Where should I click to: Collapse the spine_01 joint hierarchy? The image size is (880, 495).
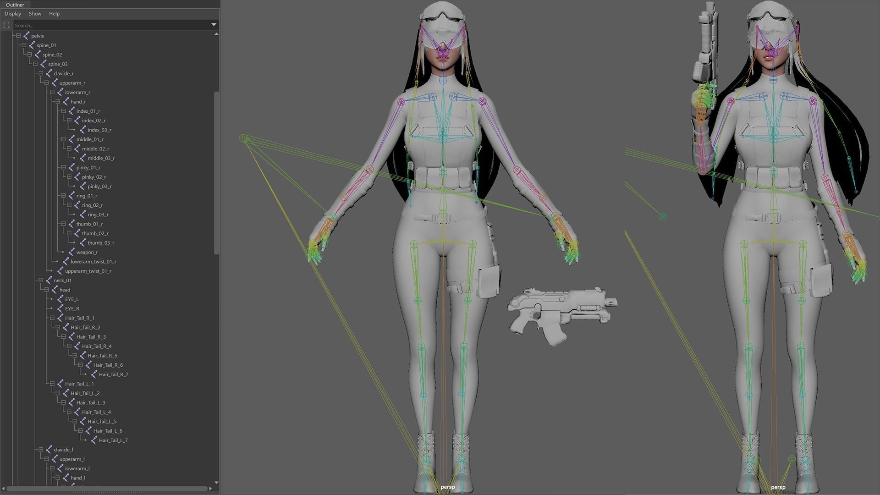pos(24,45)
